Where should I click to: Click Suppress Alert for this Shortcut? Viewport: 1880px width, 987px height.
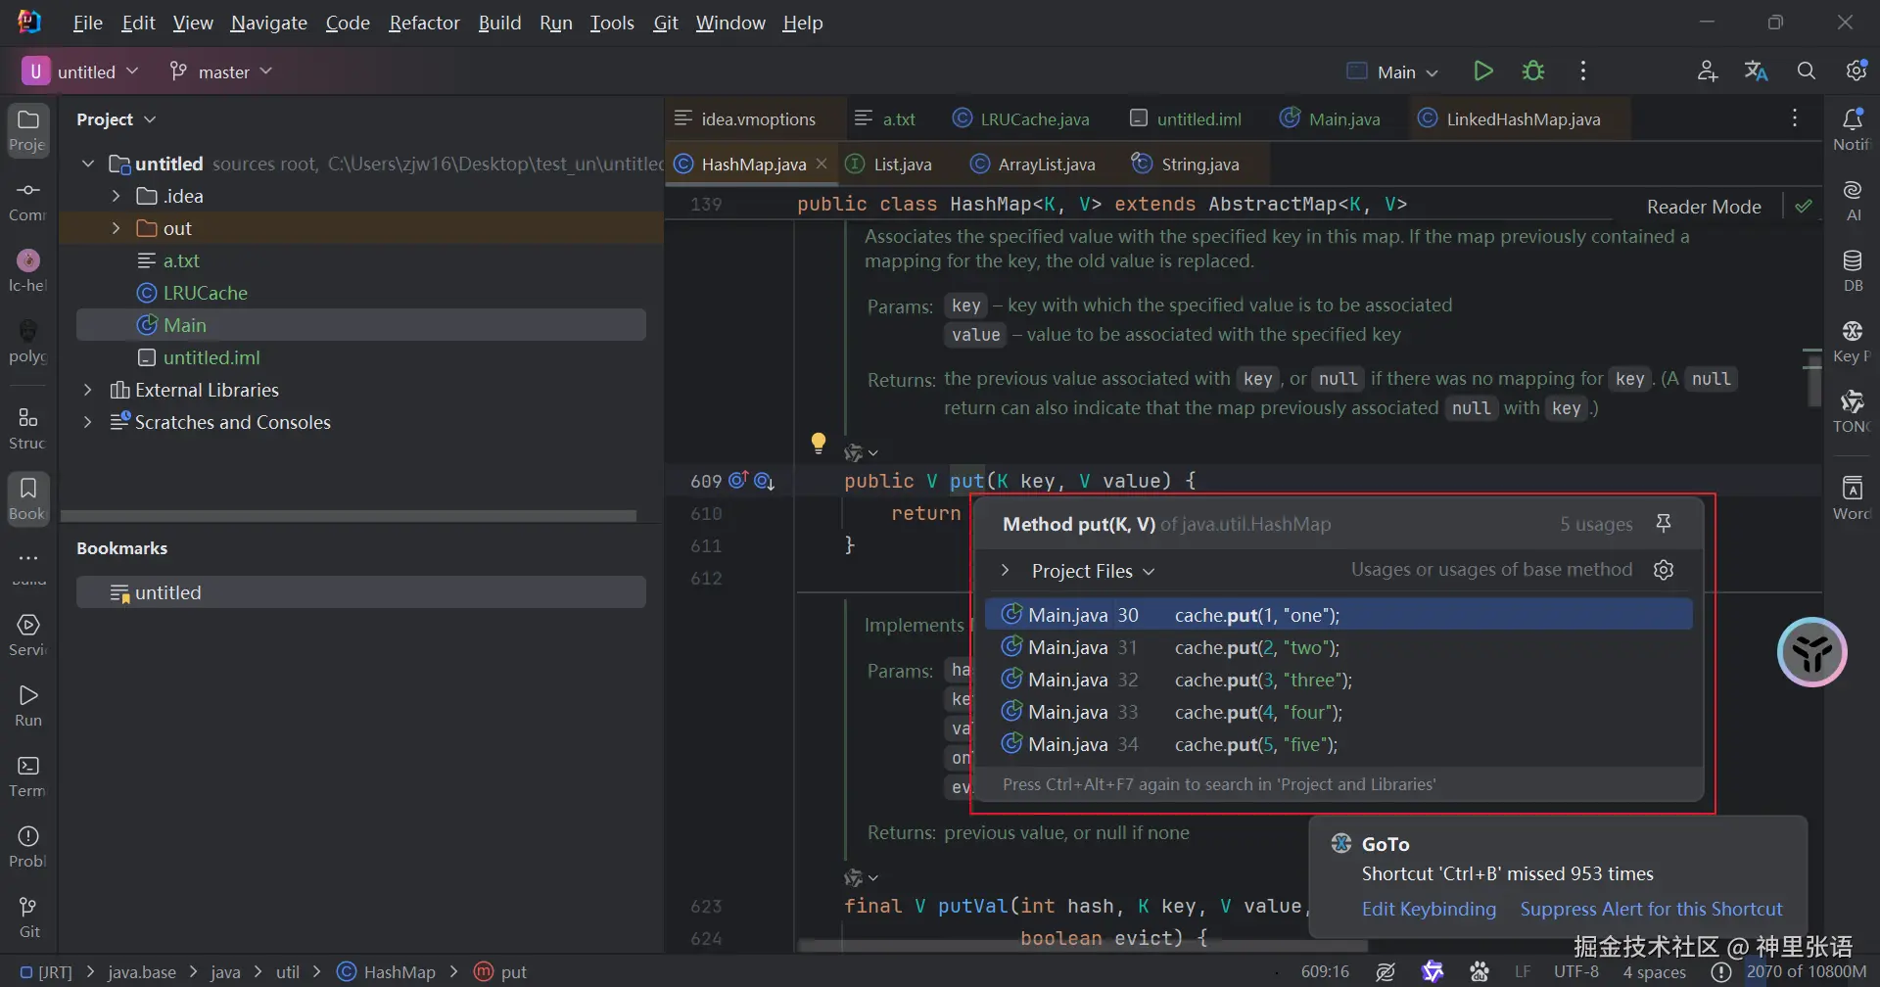click(1651, 909)
